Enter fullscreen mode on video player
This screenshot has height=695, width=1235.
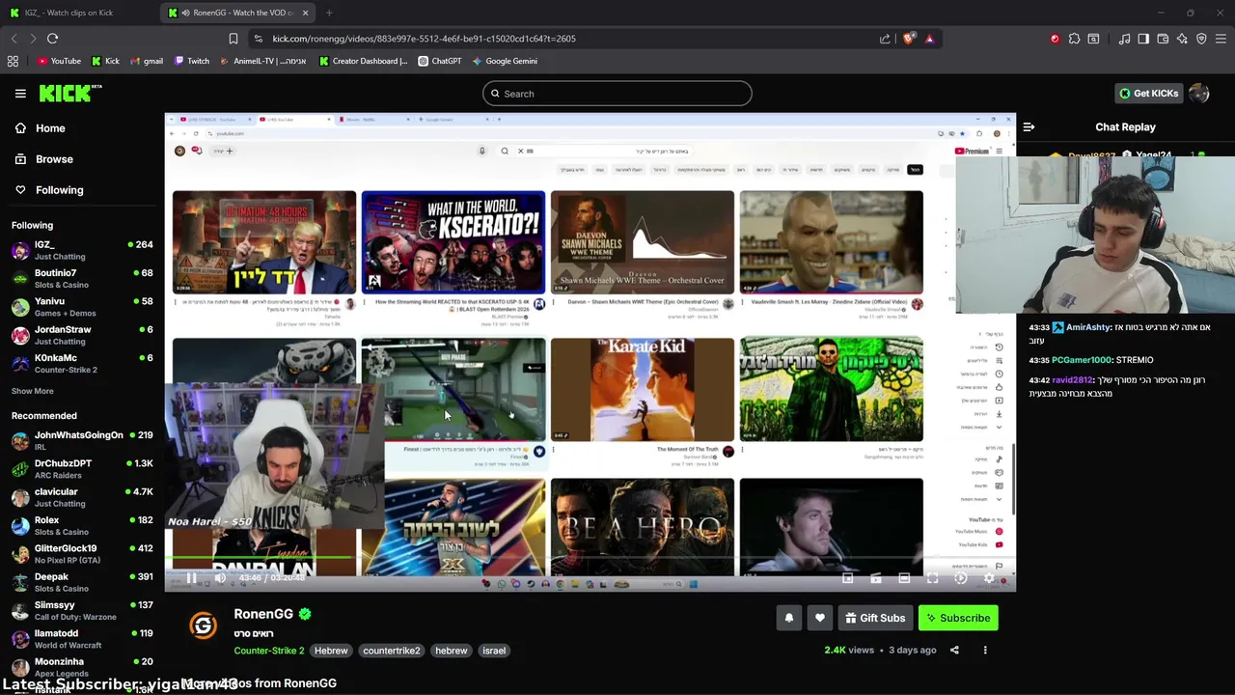point(932,578)
